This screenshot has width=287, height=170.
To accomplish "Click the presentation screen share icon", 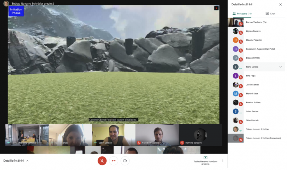I will pos(205,158).
